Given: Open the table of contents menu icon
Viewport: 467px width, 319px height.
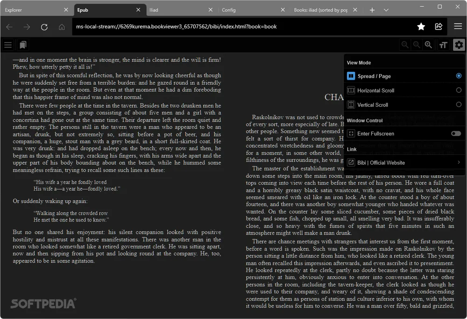Looking at the screenshot, I should click(x=8, y=45).
